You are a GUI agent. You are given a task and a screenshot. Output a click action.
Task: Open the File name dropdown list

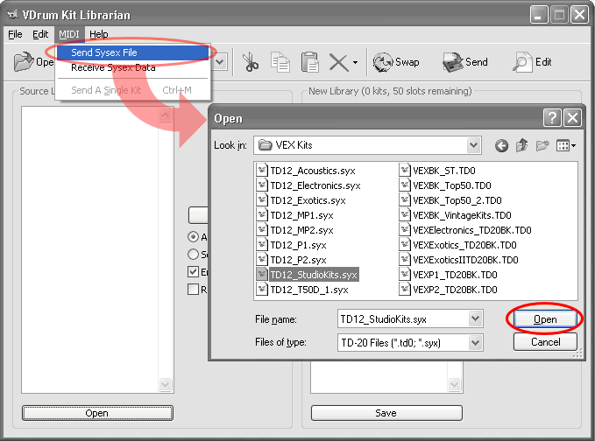coord(476,318)
